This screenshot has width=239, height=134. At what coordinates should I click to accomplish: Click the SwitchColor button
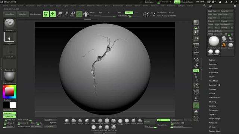(9, 110)
